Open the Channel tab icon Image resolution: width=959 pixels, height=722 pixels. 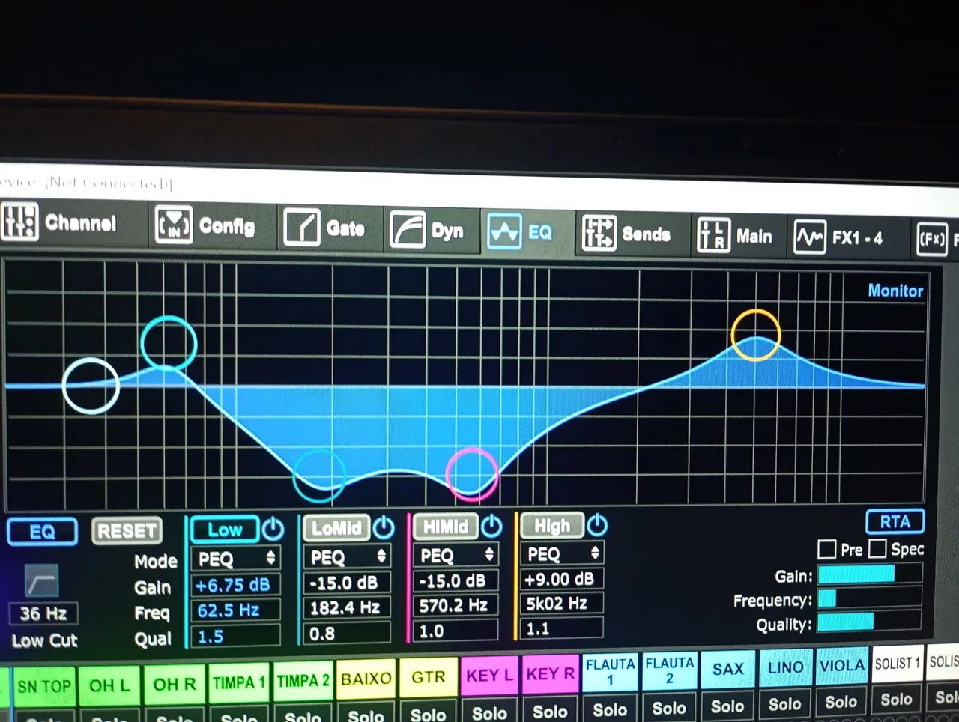19,222
